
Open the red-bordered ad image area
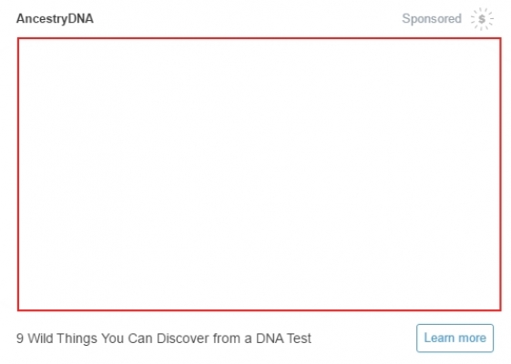[259, 174]
